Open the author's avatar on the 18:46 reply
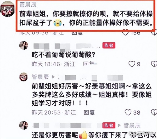 pos(24,45)
